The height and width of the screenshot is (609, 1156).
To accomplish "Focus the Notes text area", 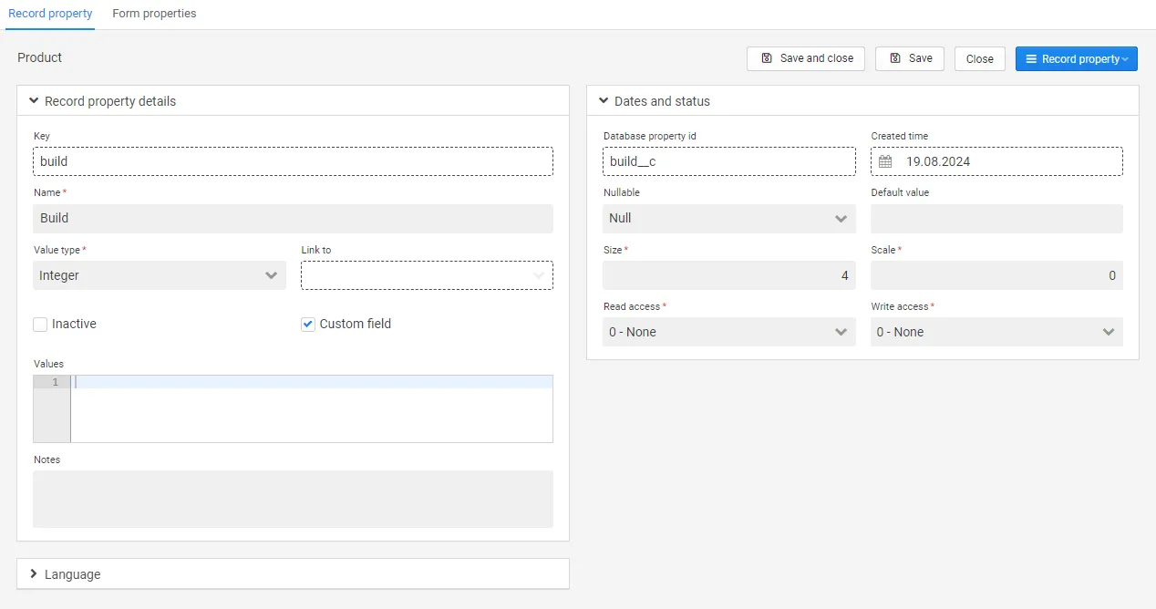I will tap(293, 499).
